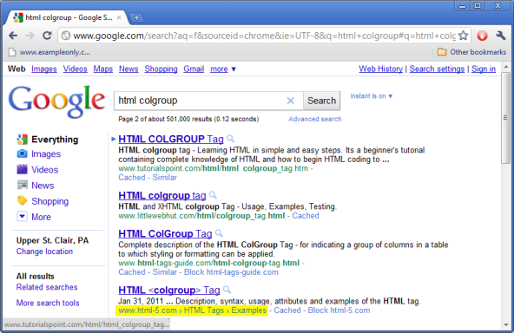The image size is (514, 333).
Task: Open the top bar 'more' dropdown
Action: point(223,69)
